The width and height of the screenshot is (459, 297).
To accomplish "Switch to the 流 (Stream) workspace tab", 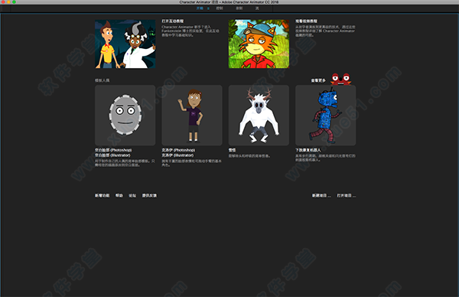I will [x=257, y=8].
